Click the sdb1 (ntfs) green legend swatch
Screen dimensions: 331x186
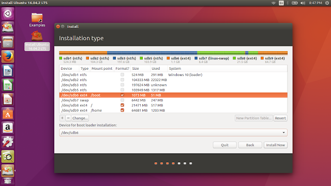click(61, 58)
